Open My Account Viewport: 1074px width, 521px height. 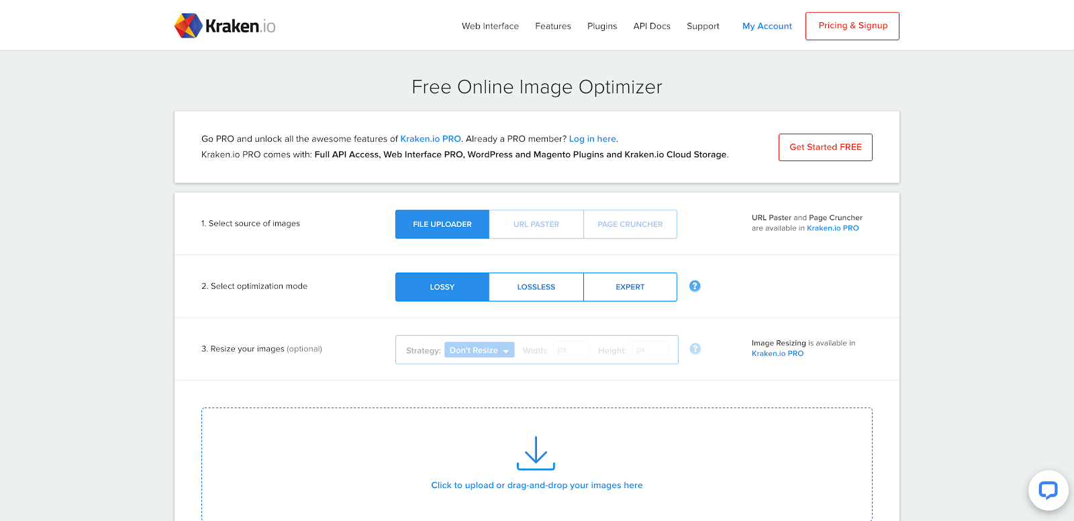click(767, 26)
